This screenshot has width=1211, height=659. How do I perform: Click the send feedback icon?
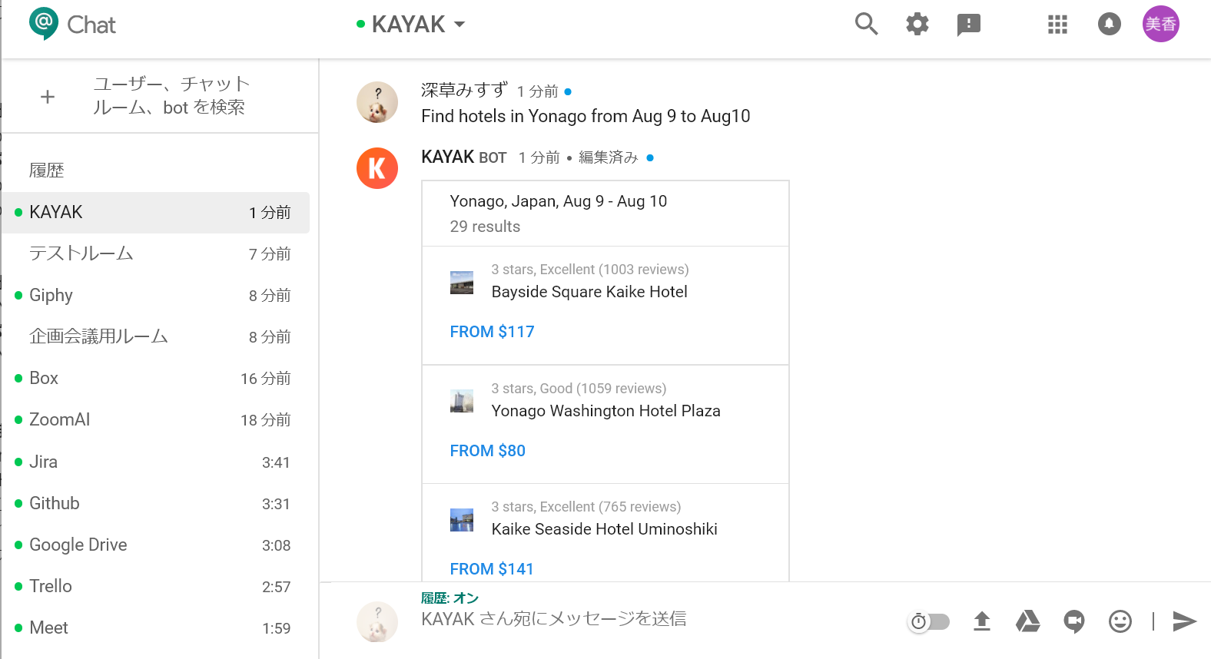[x=968, y=25]
